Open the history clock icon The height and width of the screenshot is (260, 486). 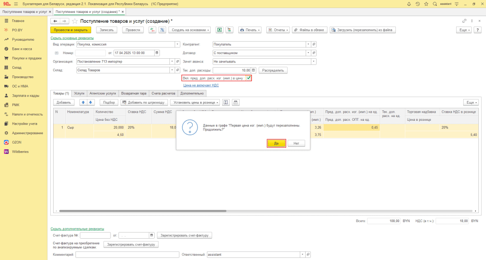point(418,4)
